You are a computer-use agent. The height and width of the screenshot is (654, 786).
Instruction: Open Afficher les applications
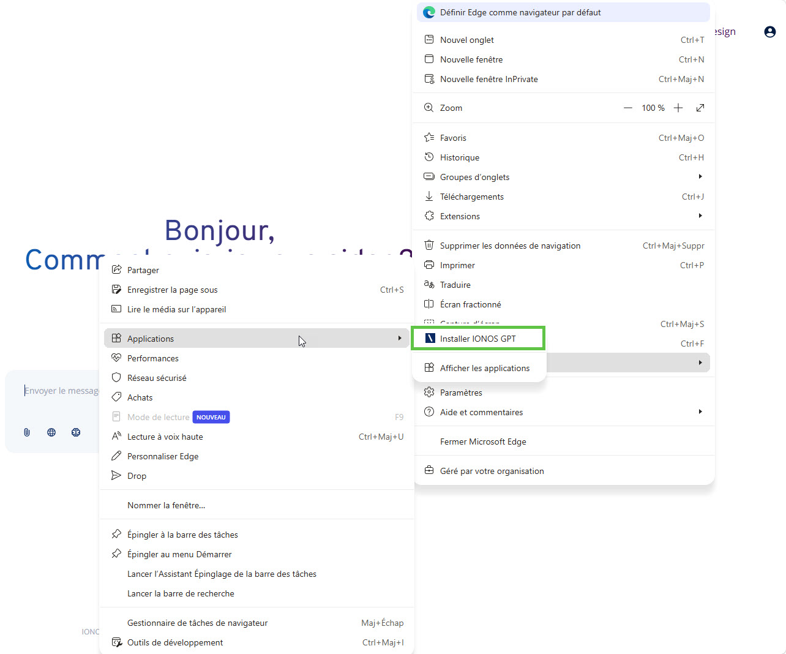[x=479, y=368]
